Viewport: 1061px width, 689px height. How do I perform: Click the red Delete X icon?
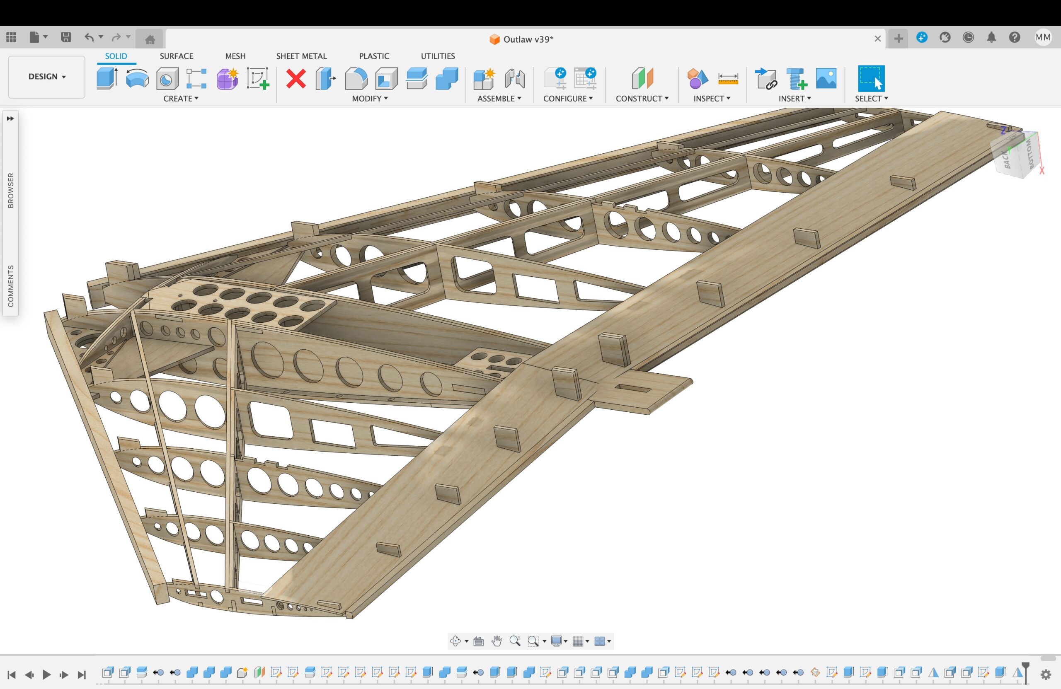pyautogui.click(x=296, y=79)
